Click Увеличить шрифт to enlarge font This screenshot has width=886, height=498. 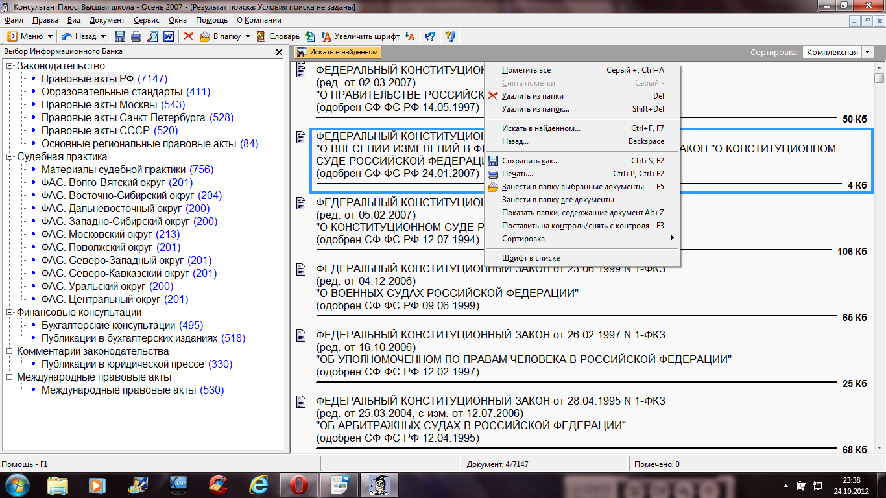point(361,36)
